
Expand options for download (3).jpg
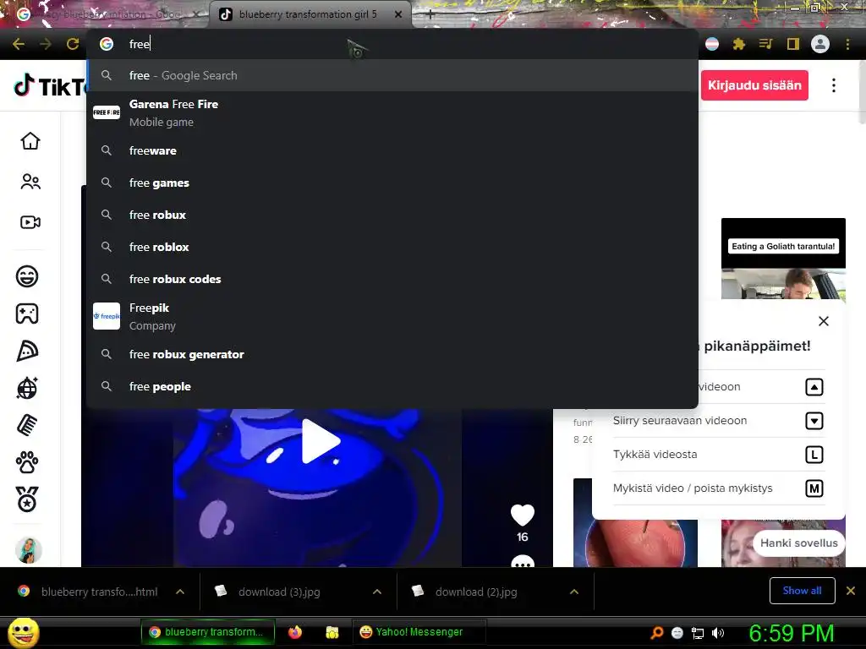click(x=377, y=592)
